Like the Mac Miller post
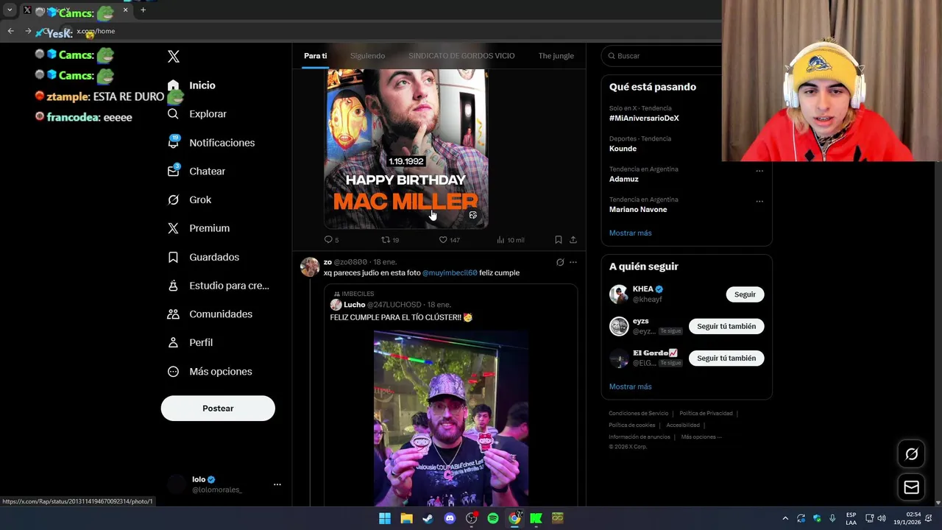 tap(449, 240)
